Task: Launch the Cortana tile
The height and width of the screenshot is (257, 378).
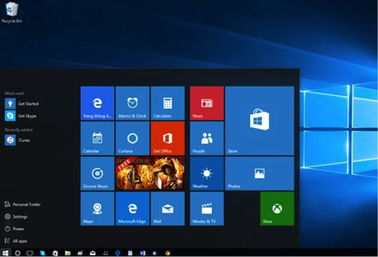Action: click(x=132, y=138)
